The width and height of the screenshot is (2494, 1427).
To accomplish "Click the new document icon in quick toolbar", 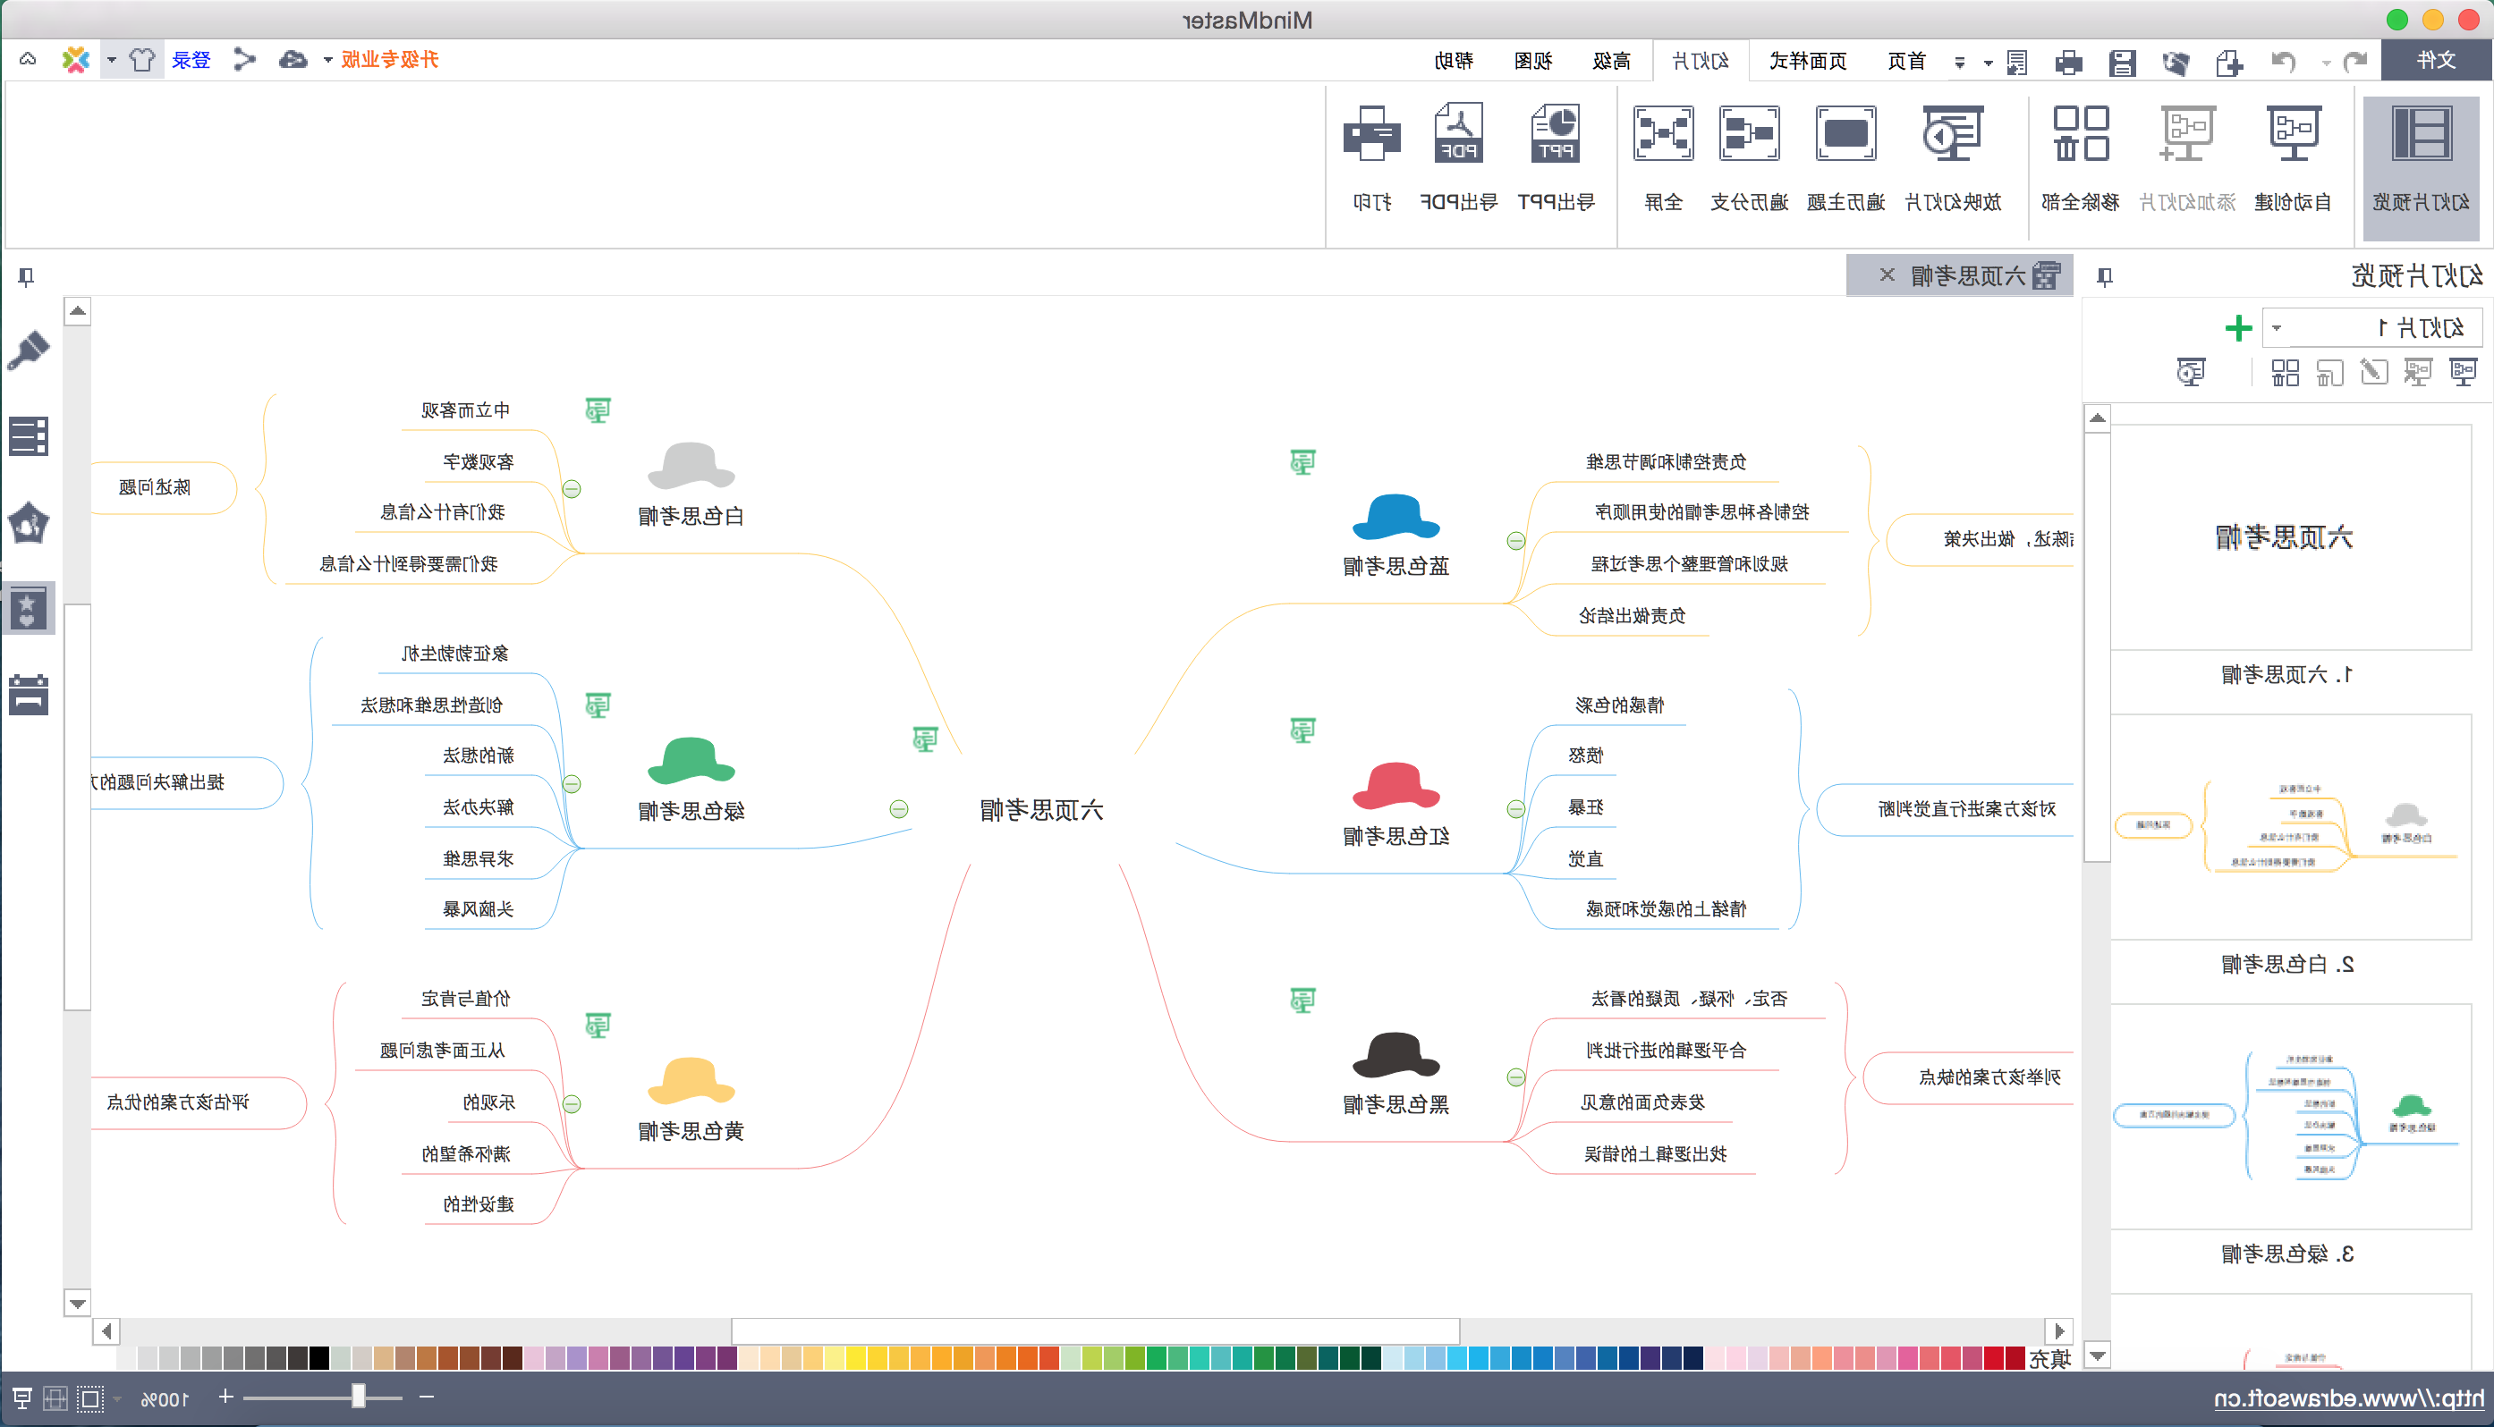I will point(2229,62).
